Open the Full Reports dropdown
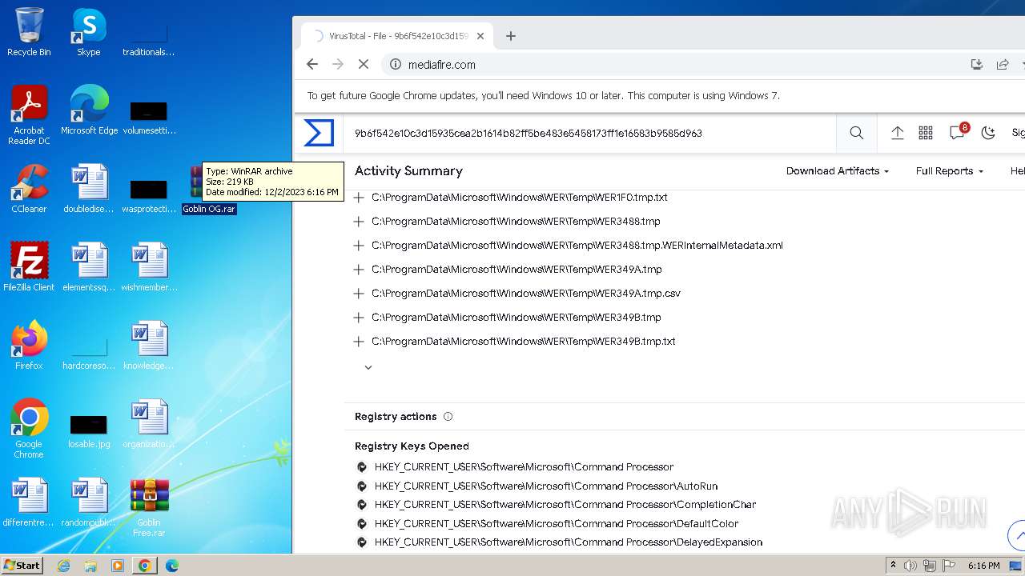 pyautogui.click(x=950, y=171)
